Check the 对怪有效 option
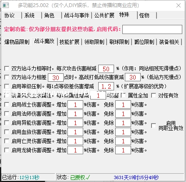The width and height of the screenshot is (186, 182). point(154,95)
